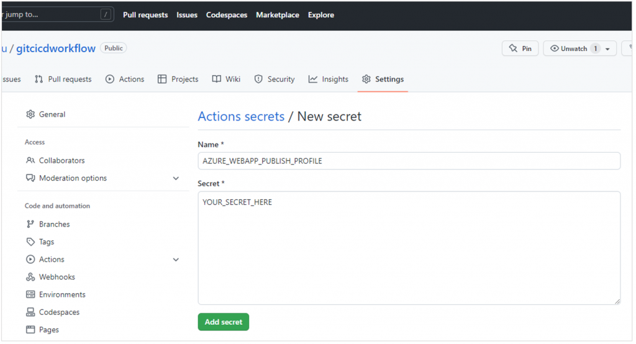Click the Wiki book icon
The height and width of the screenshot is (344, 636).
(217, 79)
